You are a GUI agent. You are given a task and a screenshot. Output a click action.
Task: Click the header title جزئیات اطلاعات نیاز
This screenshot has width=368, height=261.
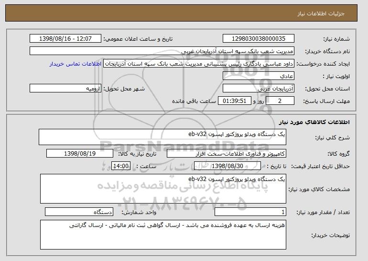(x=321, y=13)
